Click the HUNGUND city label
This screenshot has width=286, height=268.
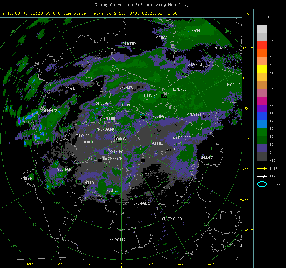(x=151, y=96)
